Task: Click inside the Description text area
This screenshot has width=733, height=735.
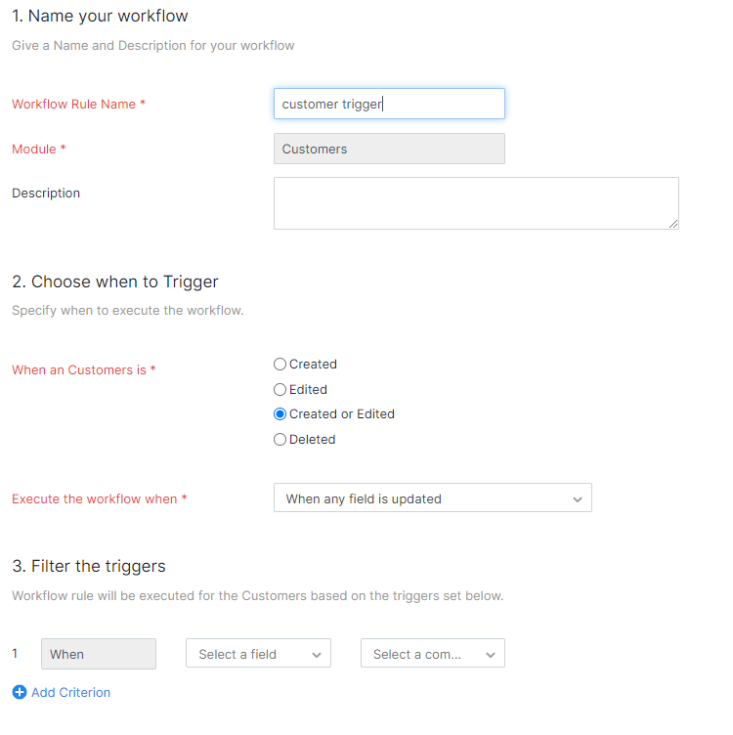Action: click(475, 203)
